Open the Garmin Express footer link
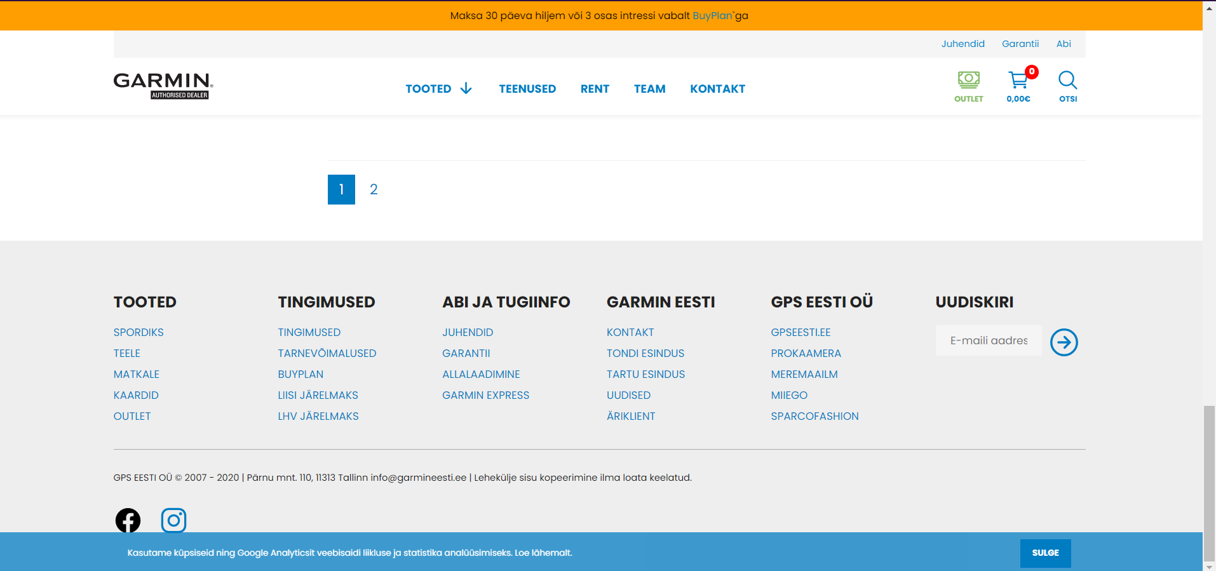 (x=485, y=395)
